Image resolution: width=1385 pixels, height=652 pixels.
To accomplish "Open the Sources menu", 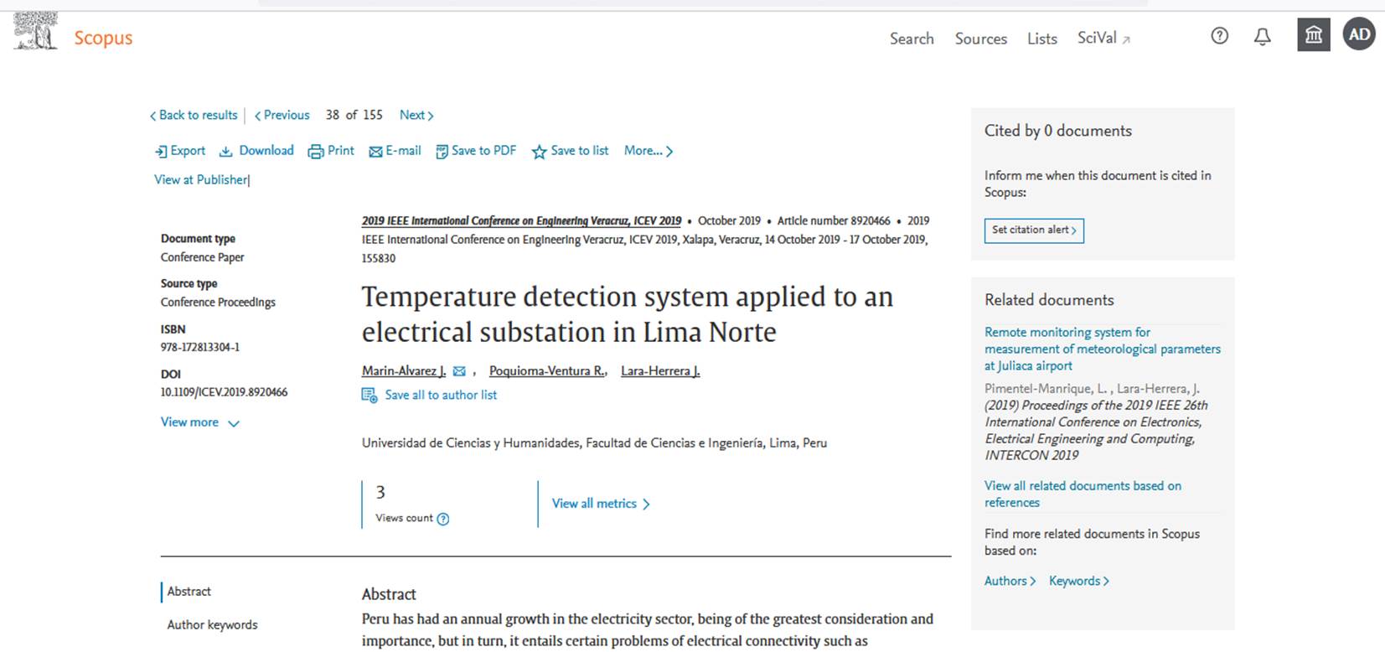I will [x=981, y=39].
